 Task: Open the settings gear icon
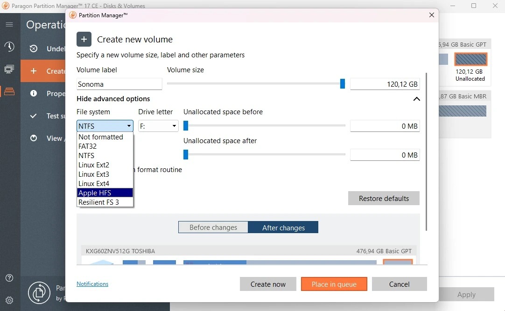9,300
